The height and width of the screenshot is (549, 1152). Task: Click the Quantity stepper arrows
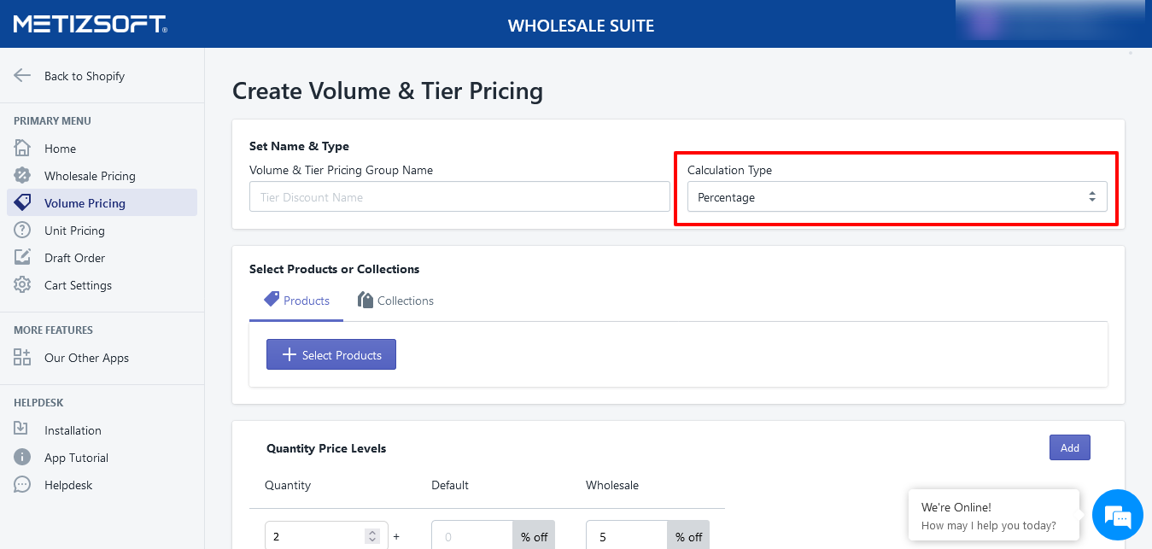click(371, 536)
